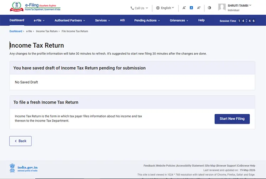Click Income Tax Return breadcrumb
266x179 pixels.
tap(47, 31)
